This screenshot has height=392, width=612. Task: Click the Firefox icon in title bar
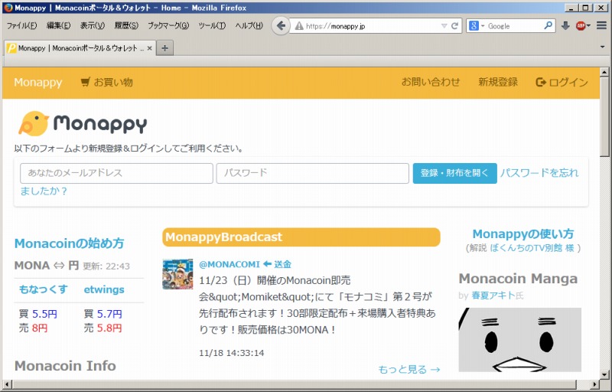(x=8, y=8)
